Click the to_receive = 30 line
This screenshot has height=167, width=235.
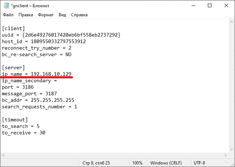coord(24,133)
